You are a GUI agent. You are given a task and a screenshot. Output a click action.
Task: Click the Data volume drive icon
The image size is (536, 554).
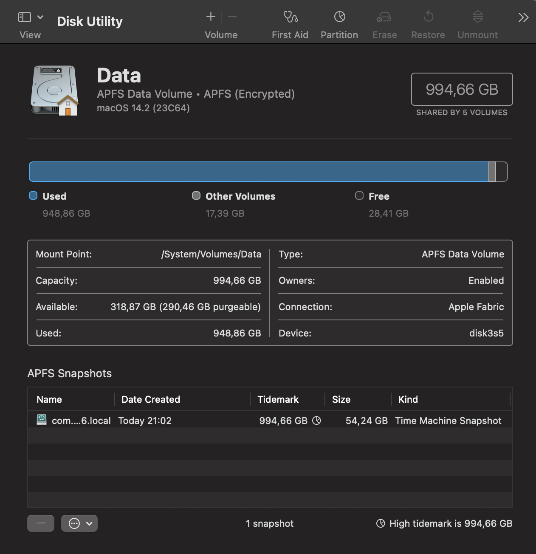(x=54, y=90)
